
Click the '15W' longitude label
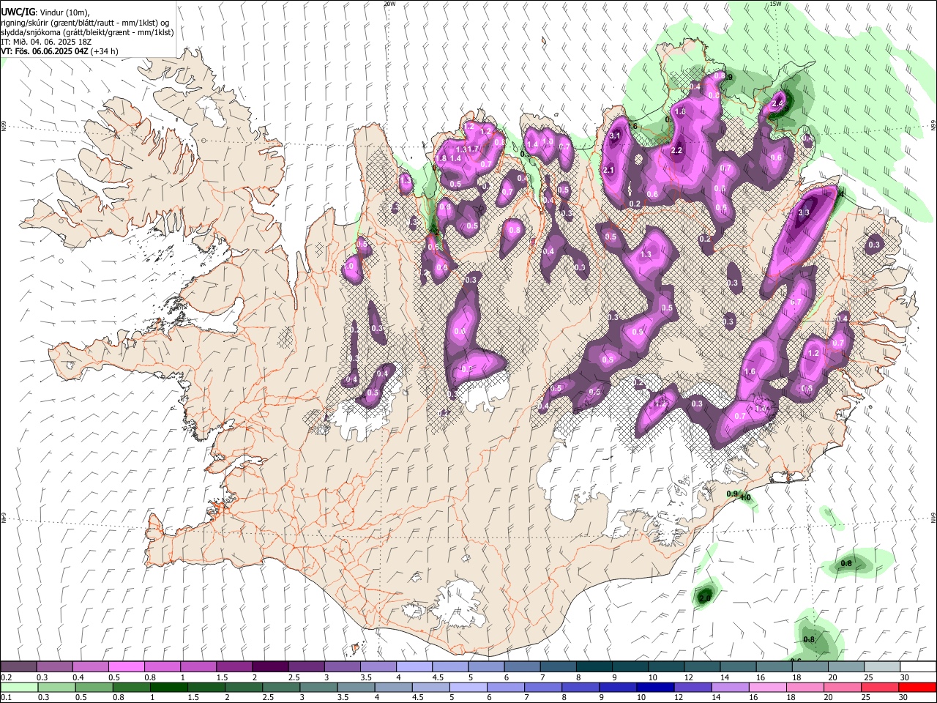[x=775, y=4]
